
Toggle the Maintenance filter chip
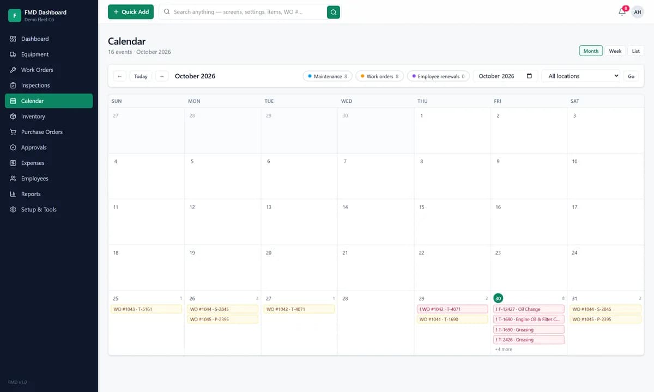(x=328, y=76)
